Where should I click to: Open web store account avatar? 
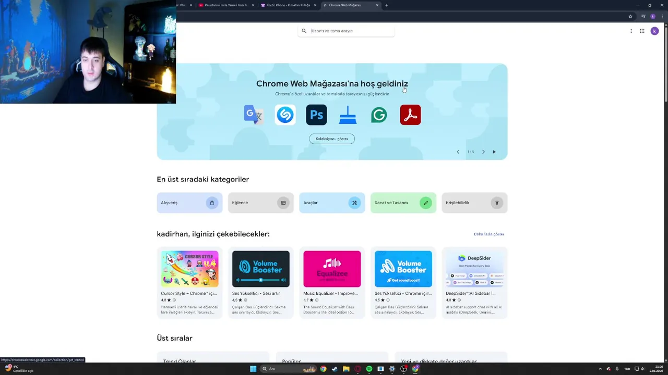[654, 31]
